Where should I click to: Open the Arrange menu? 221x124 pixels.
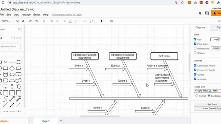(26, 14)
